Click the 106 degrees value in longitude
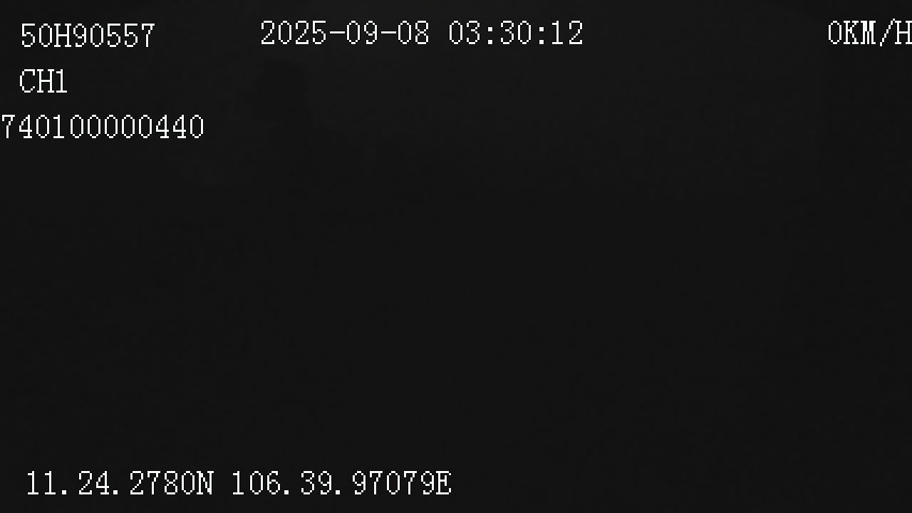The height and width of the screenshot is (513, 912). (256, 483)
